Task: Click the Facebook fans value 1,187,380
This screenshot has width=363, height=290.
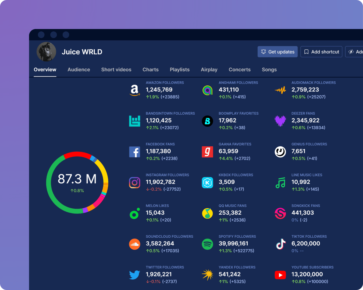Action: click(158, 151)
